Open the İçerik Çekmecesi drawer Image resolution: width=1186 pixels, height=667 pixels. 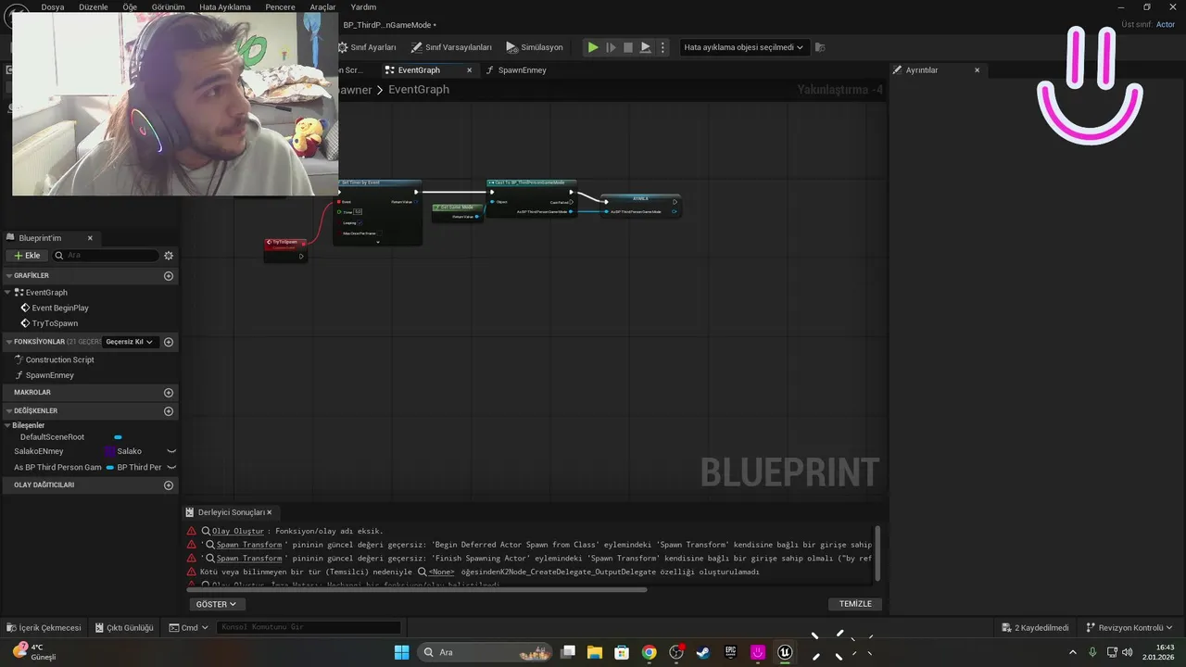[44, 628]
